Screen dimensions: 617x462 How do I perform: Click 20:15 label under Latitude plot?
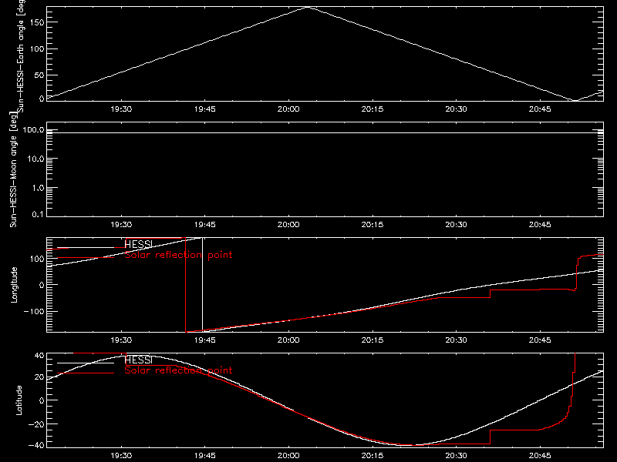pyautogui.click(x=373, y=456)
